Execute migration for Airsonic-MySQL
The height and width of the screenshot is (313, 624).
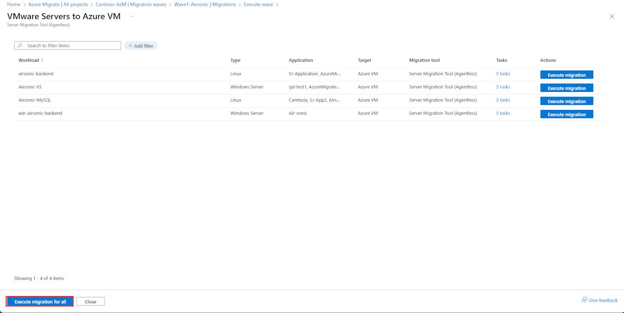[x=567, y=101]
